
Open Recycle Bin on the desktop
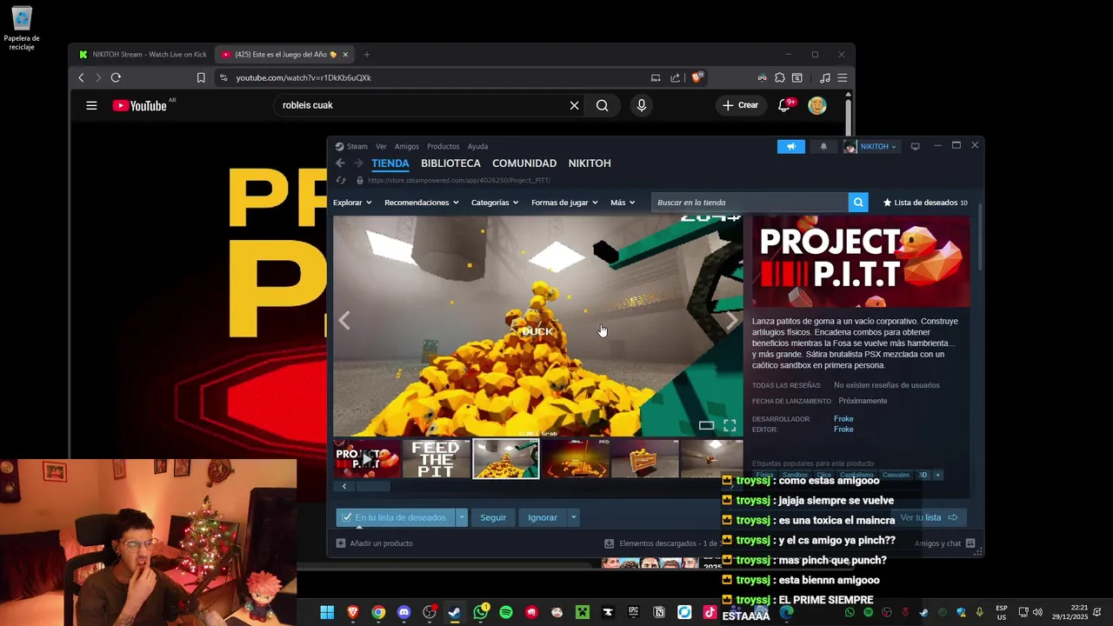[22, 28]
